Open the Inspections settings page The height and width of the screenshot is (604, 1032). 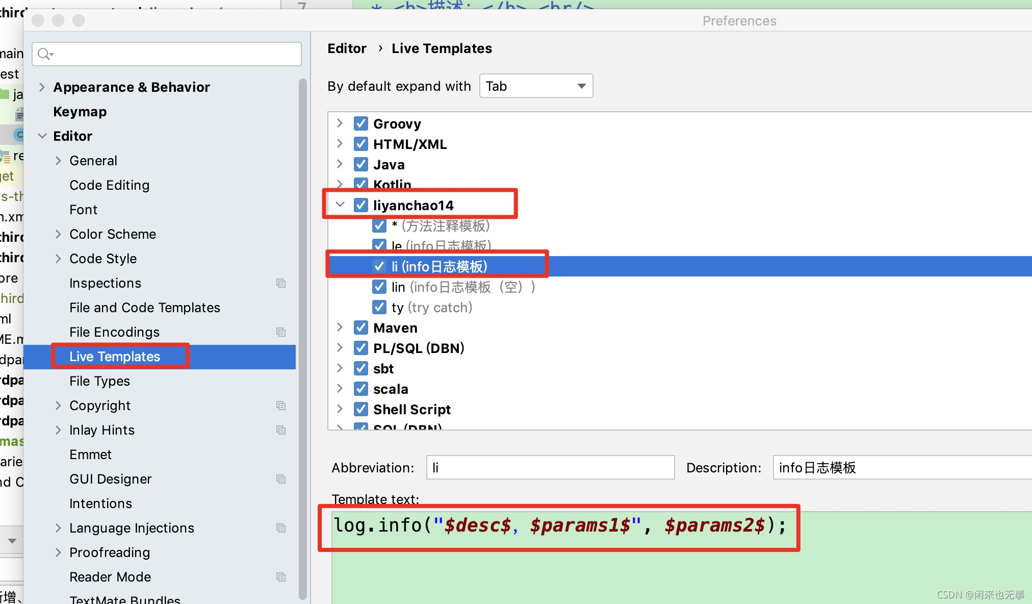(x=105, y=283)
